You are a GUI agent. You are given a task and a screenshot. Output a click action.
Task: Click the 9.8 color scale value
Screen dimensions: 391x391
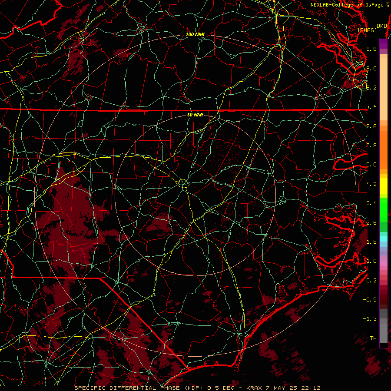tap(371, 49)
